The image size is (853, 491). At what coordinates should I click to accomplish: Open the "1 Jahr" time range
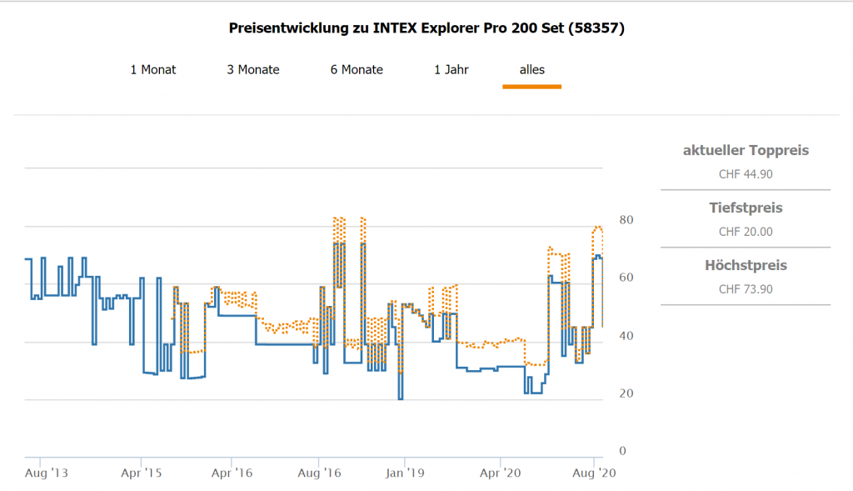[451, 70]
